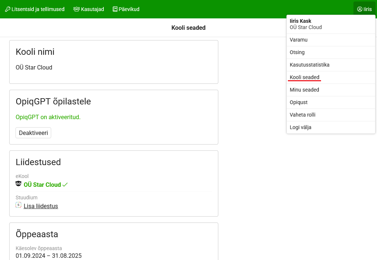This screenshot has height=260, width=377.
Task: Click the user profile icon beside Iiris
Action: pos(360,9)
